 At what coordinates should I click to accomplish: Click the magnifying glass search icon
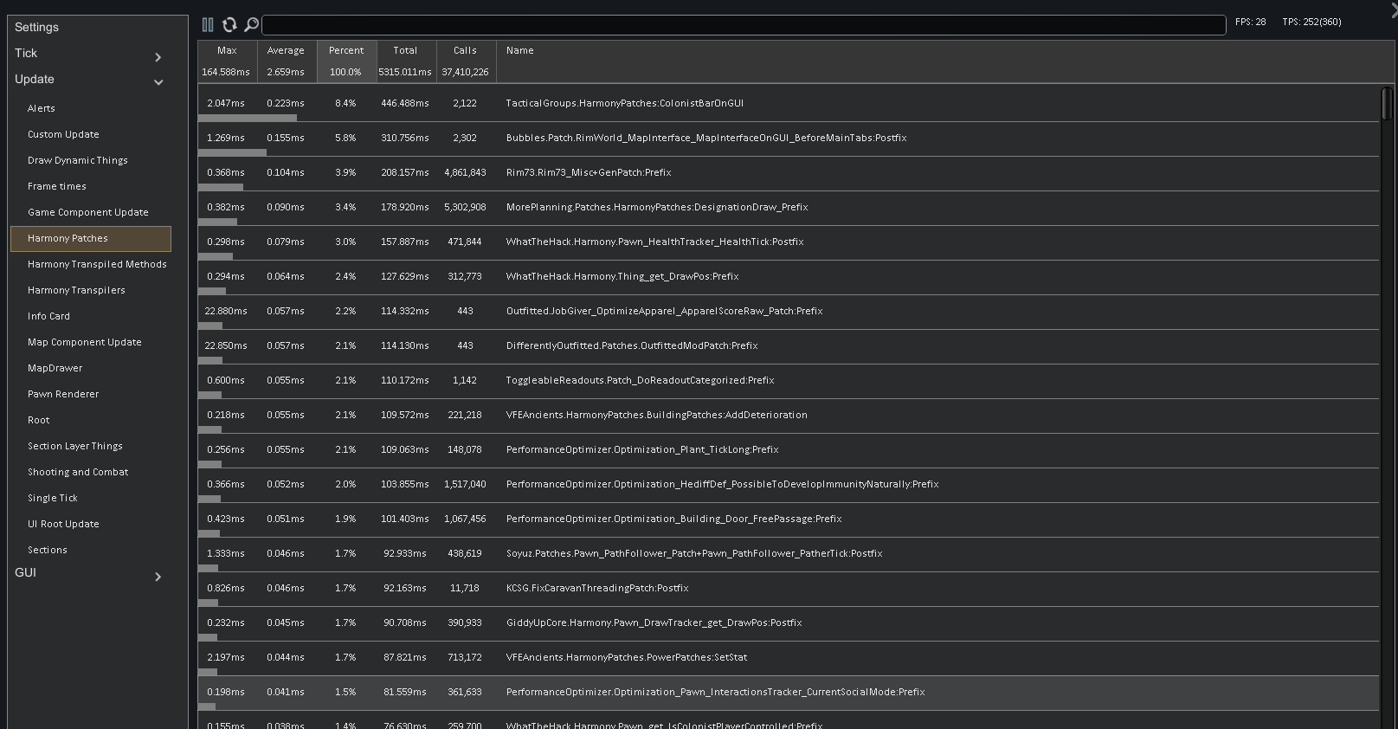coord(251,25)
